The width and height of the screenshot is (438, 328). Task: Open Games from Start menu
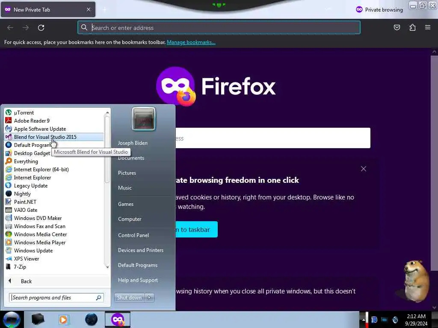pyautogui.click(x=126, y=204)
